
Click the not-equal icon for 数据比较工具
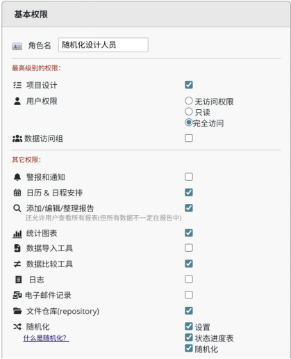17,264
